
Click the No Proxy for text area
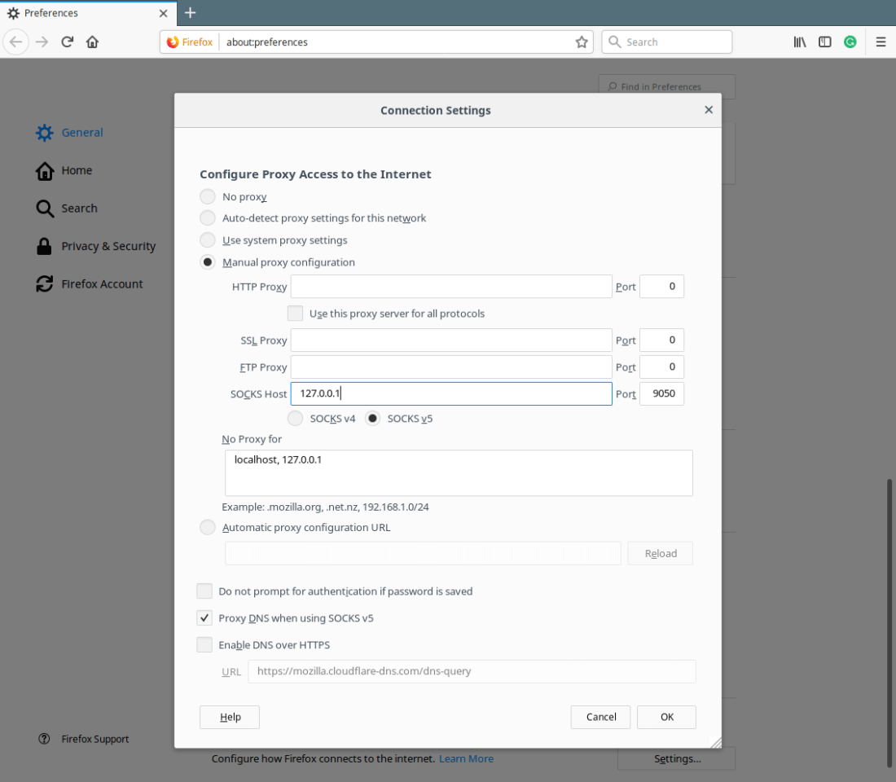tap(459, 472)
